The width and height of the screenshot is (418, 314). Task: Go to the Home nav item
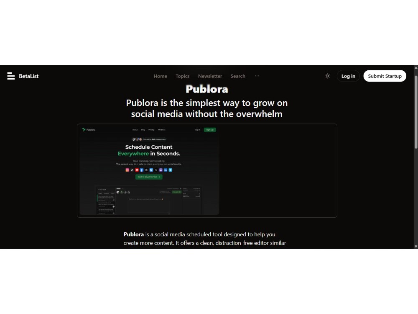pos(160,76)
